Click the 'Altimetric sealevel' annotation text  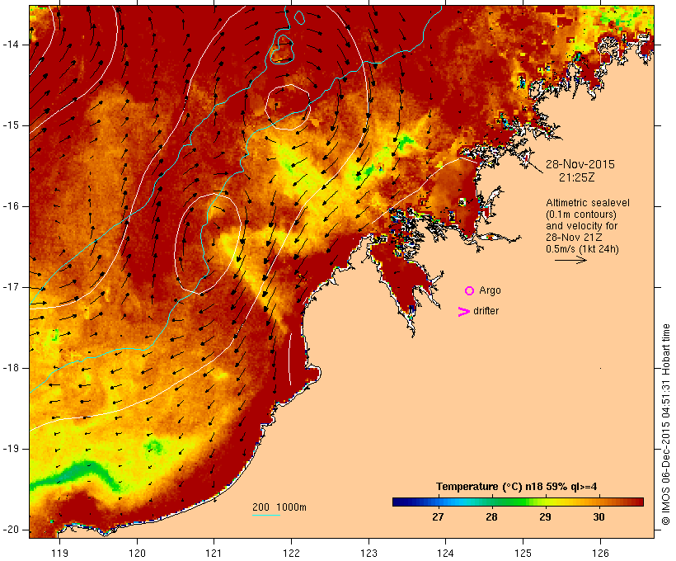[x=588, y=203]
